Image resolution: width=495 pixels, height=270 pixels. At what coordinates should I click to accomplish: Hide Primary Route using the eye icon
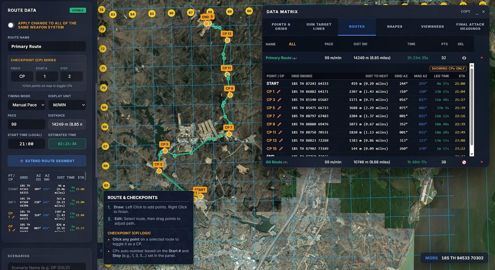click(464, 58)
